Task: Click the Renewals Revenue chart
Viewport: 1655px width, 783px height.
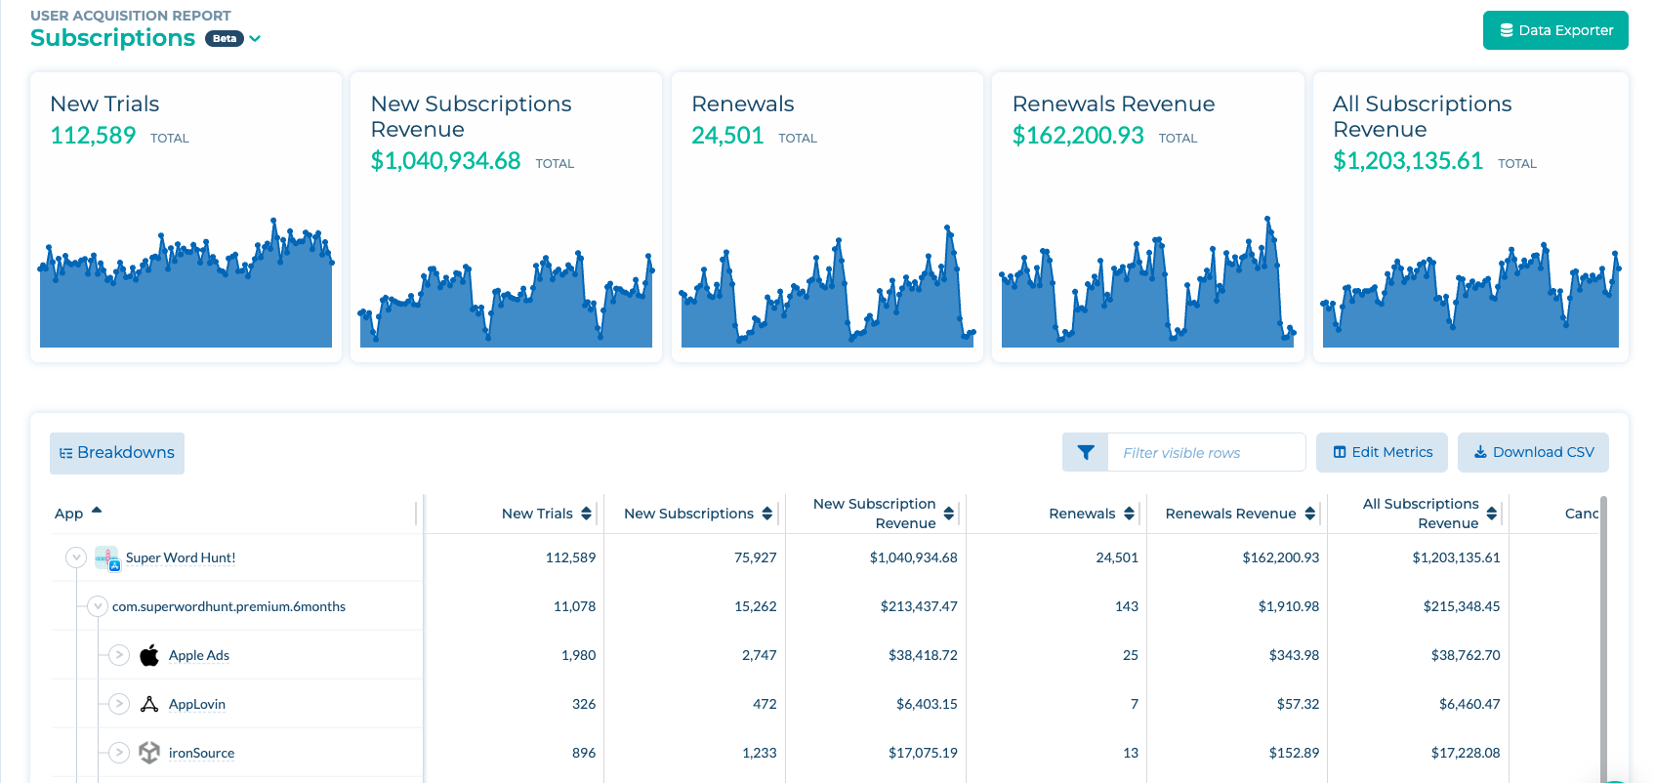Action: point(1148,282)
